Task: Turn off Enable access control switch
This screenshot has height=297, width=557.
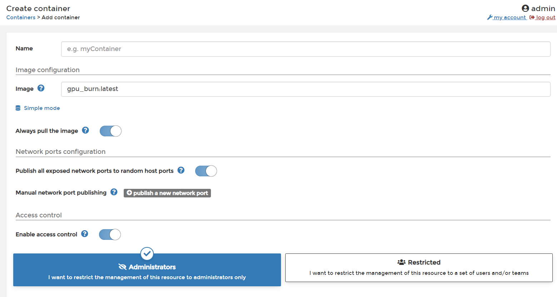Action: (x=110, y=235)
